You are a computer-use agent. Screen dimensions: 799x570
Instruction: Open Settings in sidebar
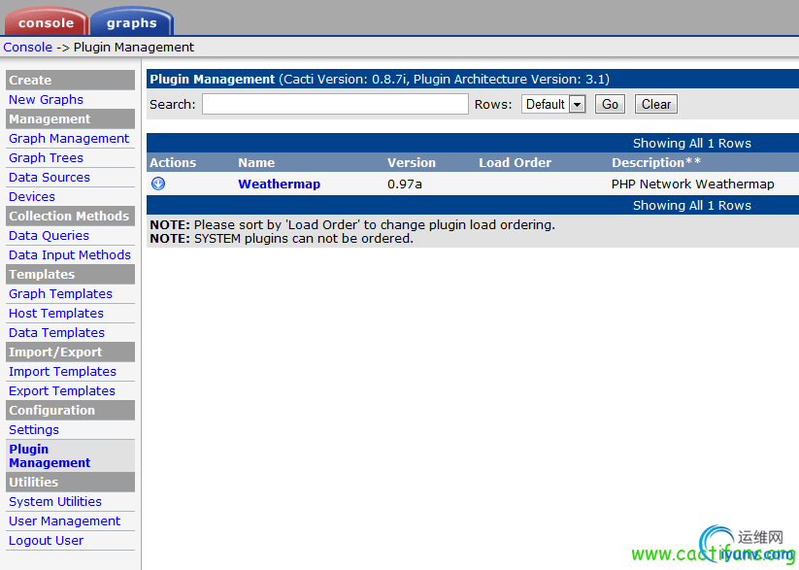tap(34, 430)
